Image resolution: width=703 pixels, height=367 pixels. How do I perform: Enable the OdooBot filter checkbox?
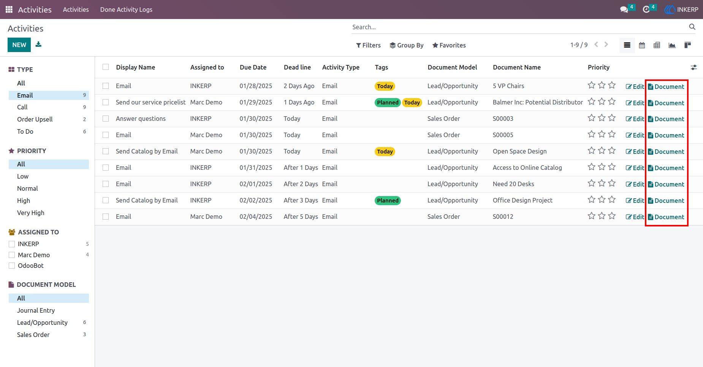pos(12,266)
